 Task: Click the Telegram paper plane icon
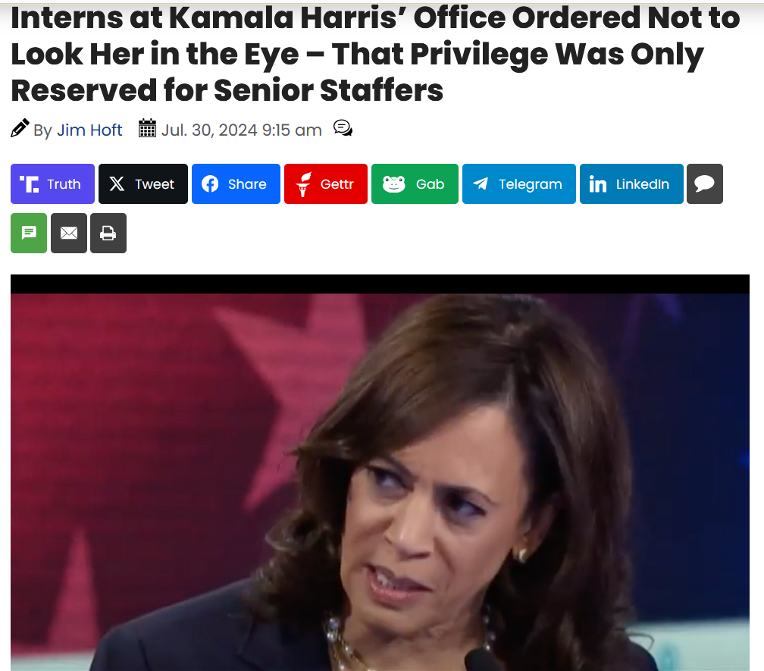pyautogui.click(x=481, y=183)
